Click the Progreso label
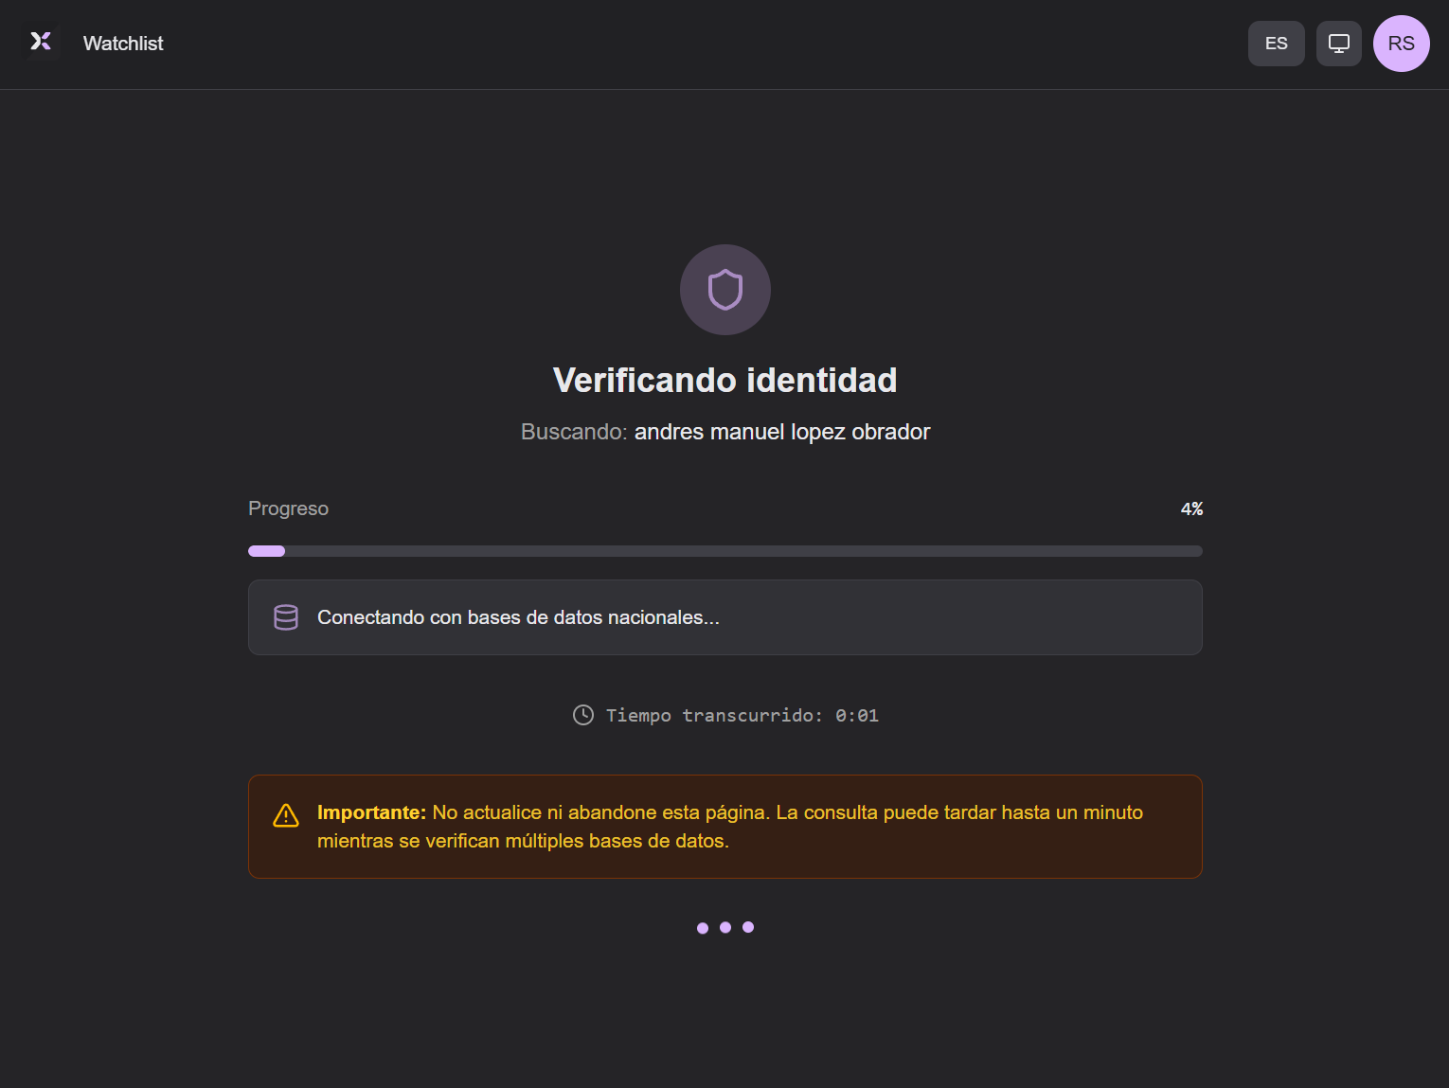This screenshot has height=1088, width=1449. pyautogui.click(x=288, y=508)
